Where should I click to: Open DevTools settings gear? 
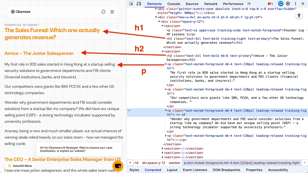coord(288,4)
